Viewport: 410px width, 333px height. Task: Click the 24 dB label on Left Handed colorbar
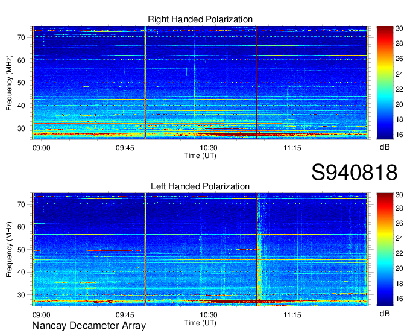pyautogui.click(x=399, y=238)
